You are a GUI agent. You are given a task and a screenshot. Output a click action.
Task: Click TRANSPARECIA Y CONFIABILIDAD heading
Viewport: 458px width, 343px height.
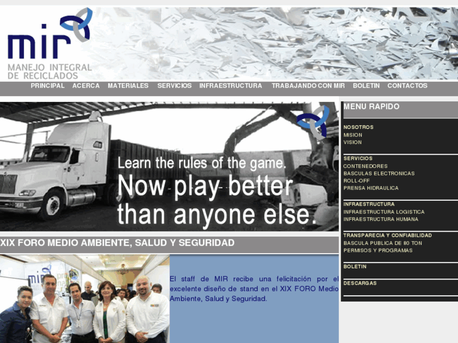(x=387, y=235)
